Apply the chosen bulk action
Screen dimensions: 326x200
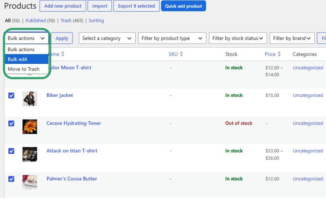click(62, 38)
